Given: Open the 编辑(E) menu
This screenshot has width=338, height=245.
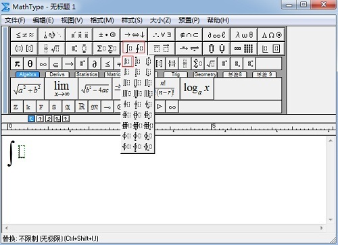Looking at the screenshot, I should 43,20.
